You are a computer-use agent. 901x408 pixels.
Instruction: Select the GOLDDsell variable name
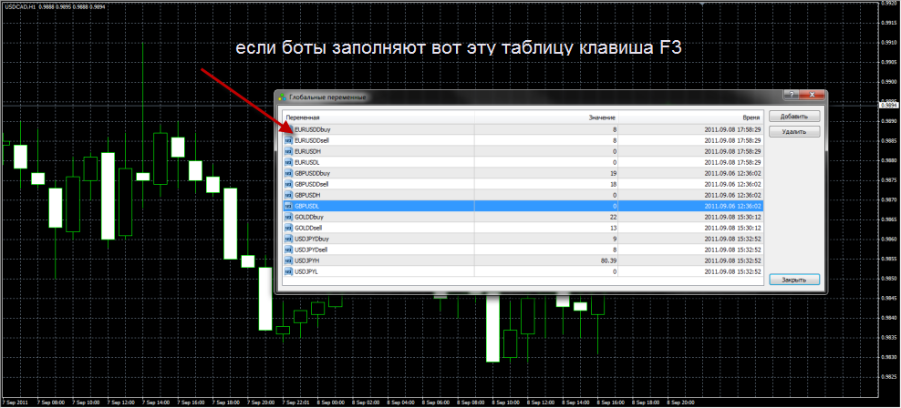click(x=308, y=228)
